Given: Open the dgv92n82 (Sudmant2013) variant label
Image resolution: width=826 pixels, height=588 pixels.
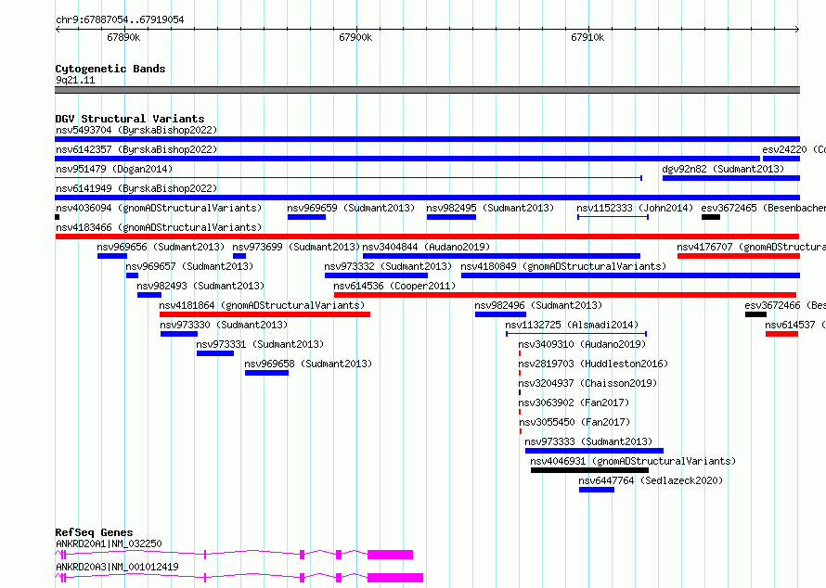Looking at the screenshot, I should pos(723,169).
